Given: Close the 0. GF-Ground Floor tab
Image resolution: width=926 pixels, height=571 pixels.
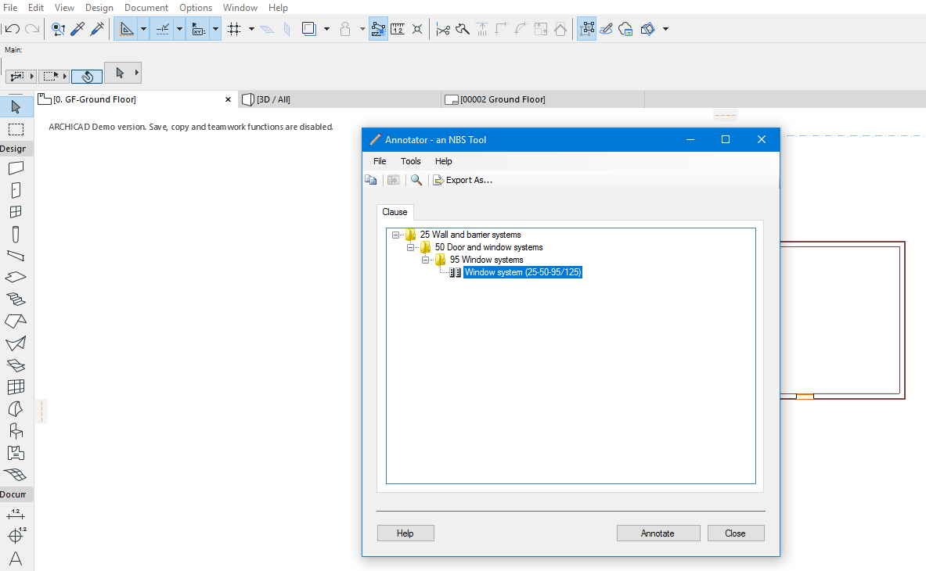Looking at the screenshot, I should (228, 99).
